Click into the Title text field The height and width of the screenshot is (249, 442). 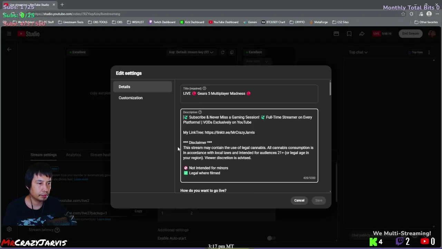[x=249, y=94]
